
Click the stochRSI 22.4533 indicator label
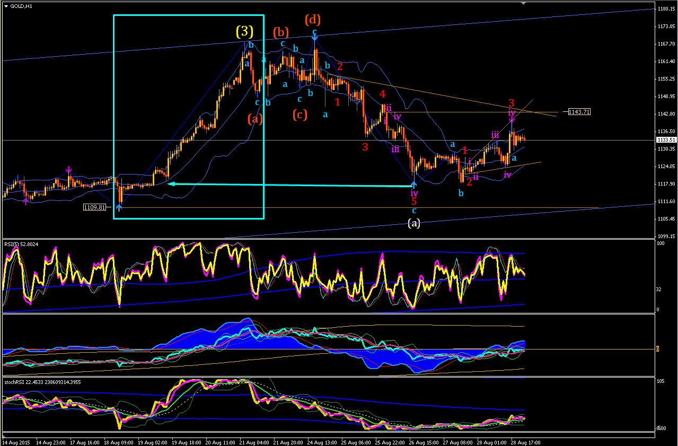click(x=42, y=382)
